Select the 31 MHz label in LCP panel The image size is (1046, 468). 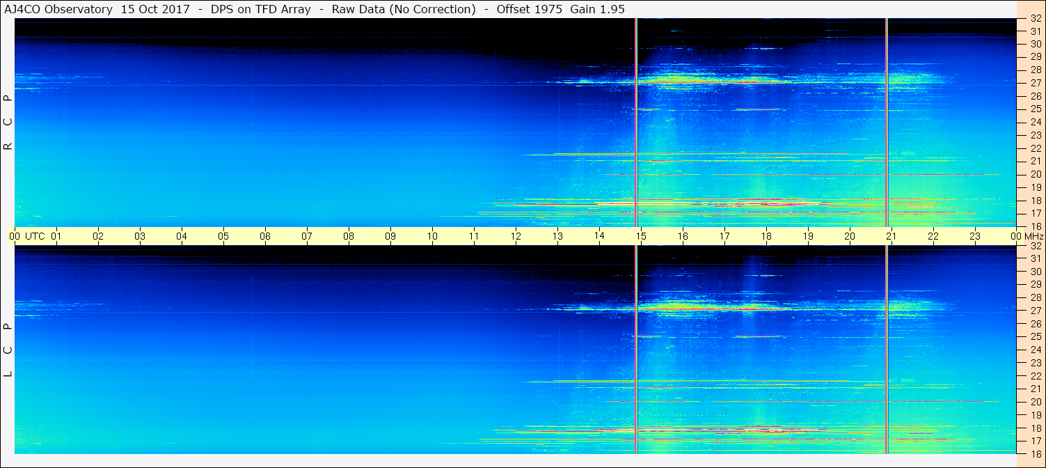click(1035, 258)
